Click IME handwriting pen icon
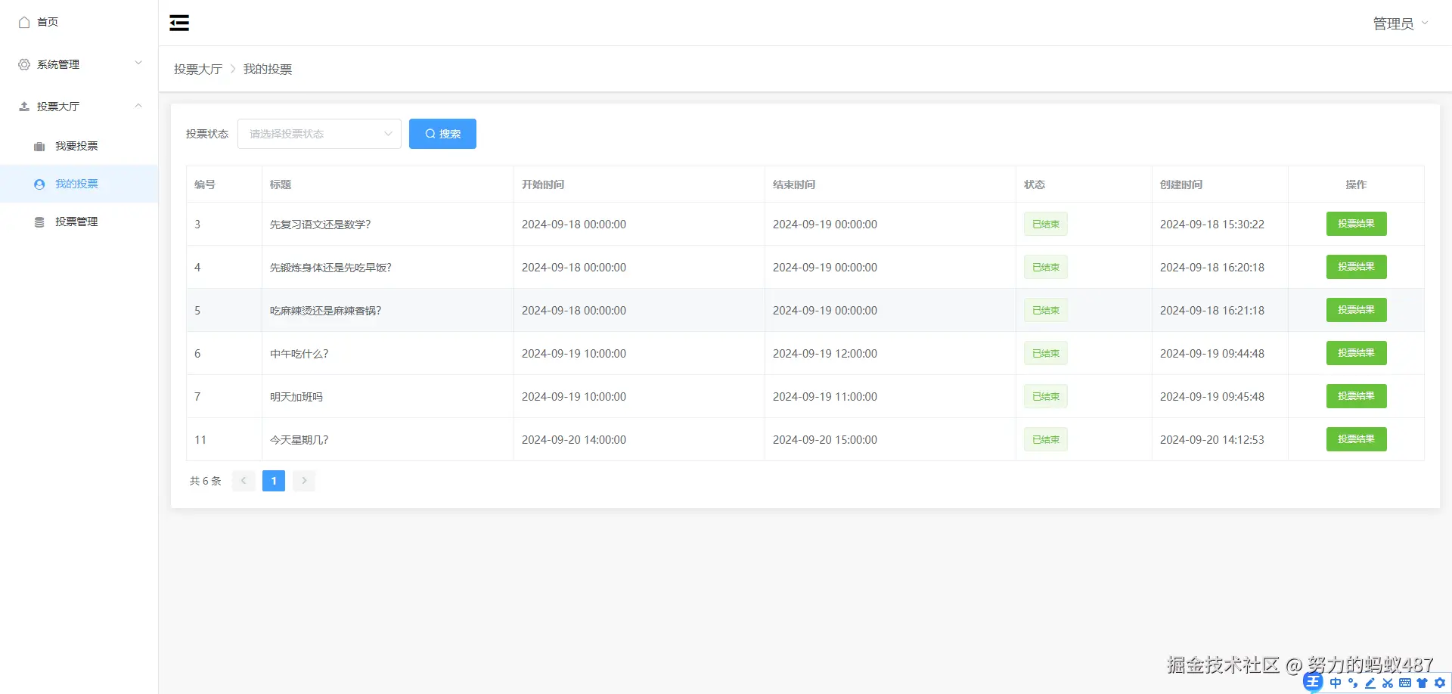The height and width of the screenshot is (694, 1452). (1370, 683)
